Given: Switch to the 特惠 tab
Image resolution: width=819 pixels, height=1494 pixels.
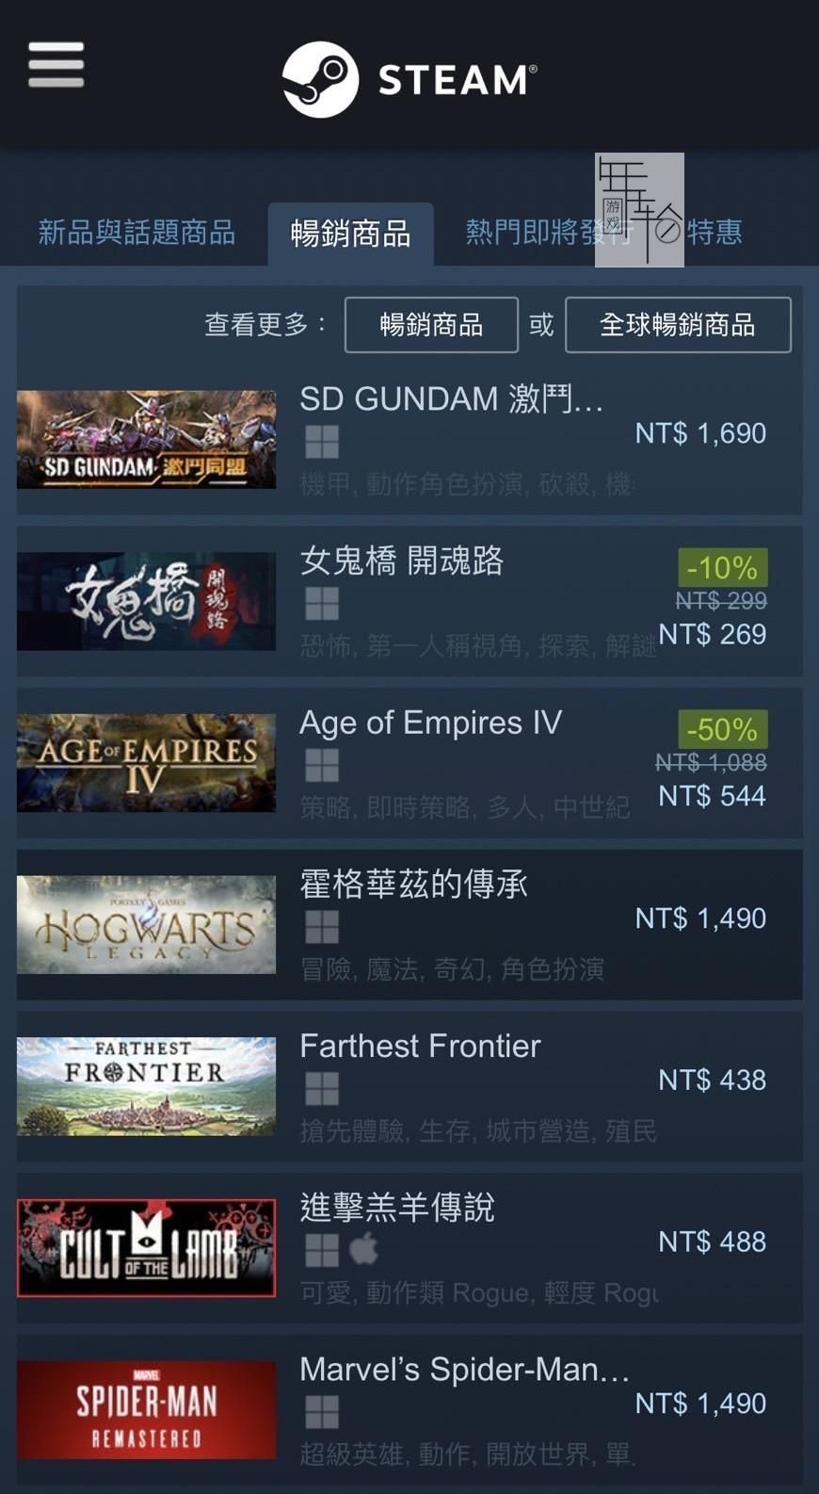Looking at the screenshot, I should click(715, 232).
